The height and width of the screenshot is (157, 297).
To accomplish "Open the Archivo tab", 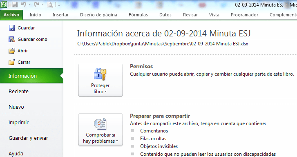I will (11, 15).
